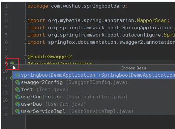The height and width of the screenshot is (129, 175).
Task: Click the bean icon beside swagger2Config
Action: point(17,83)
